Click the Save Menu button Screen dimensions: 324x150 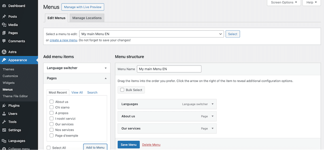click(128, 145)
